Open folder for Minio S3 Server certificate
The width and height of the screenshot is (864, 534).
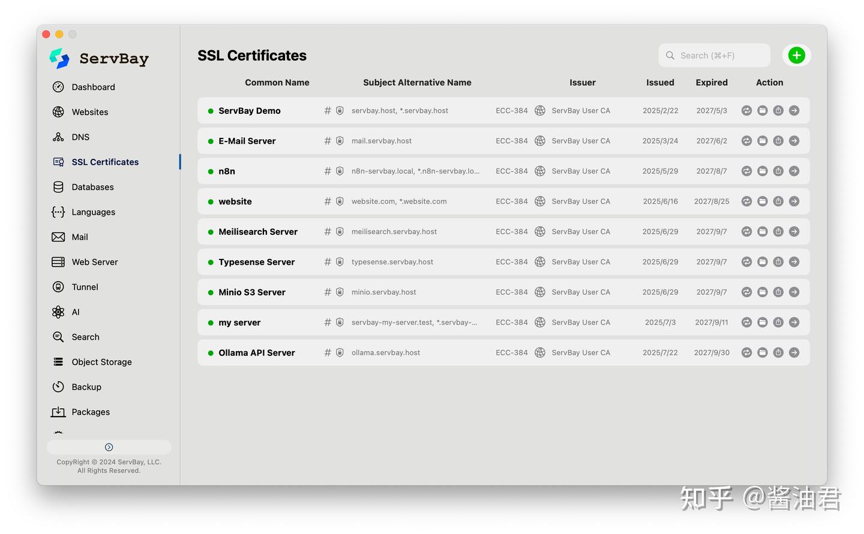pyautogui.click(x=762, y=292)
